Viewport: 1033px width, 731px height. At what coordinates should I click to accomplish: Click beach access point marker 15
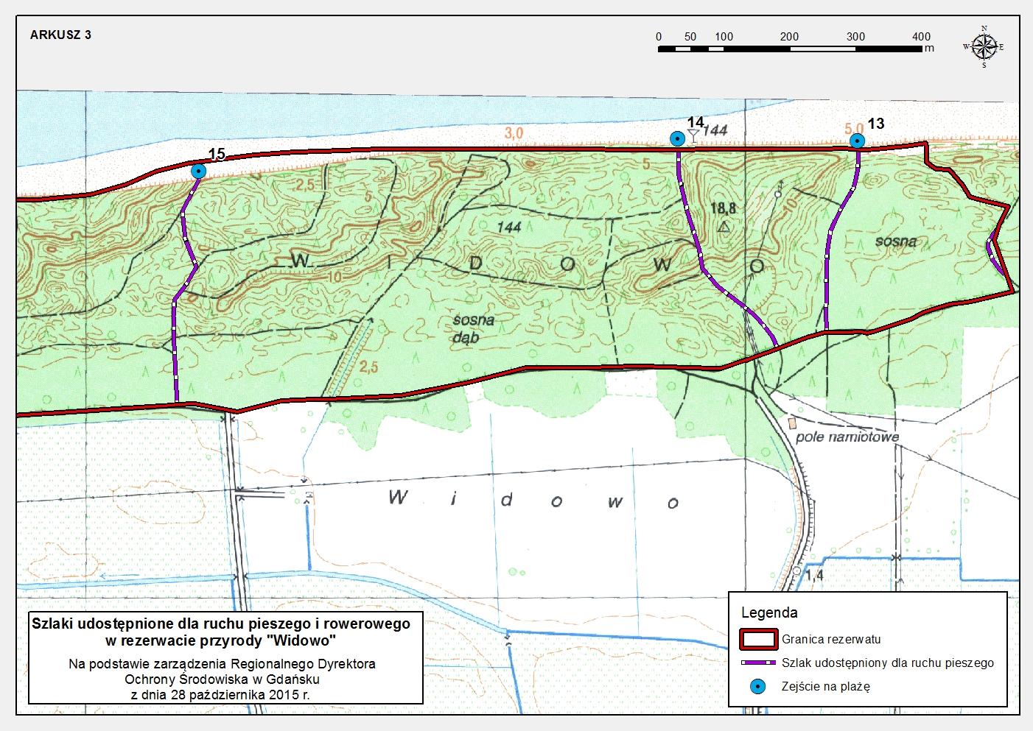pyautogui.click(x=197, y=171)
